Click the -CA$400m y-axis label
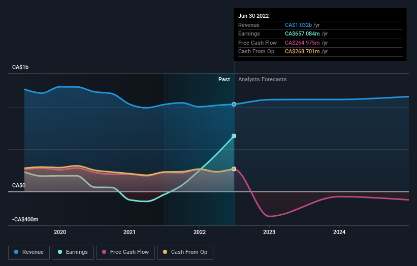The height and width of the screenshot is (266, 417). [25, 219]
